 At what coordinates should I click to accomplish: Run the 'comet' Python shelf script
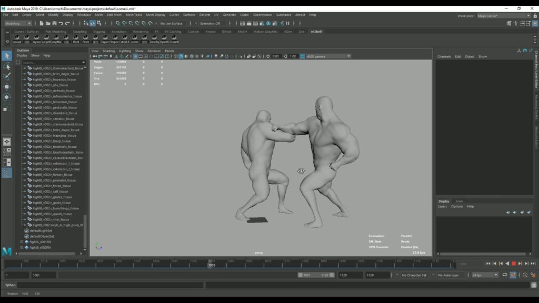pyautogui.click(x=135, y=39)
